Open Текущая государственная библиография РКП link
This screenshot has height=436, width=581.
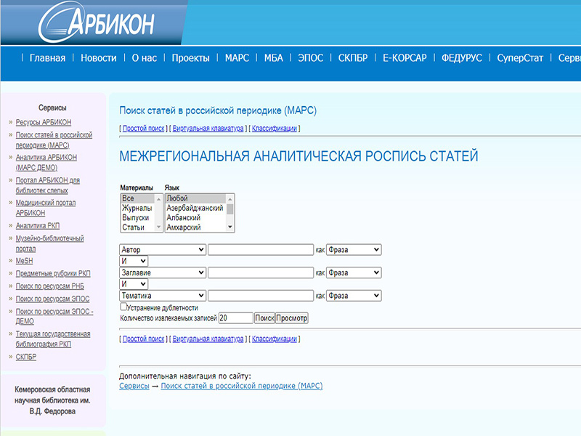tap(52, 339)
